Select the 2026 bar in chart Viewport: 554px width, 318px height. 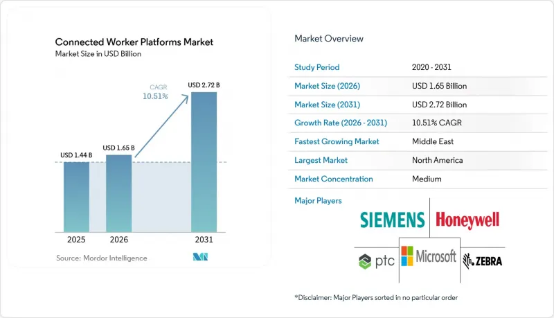point(118,193)
